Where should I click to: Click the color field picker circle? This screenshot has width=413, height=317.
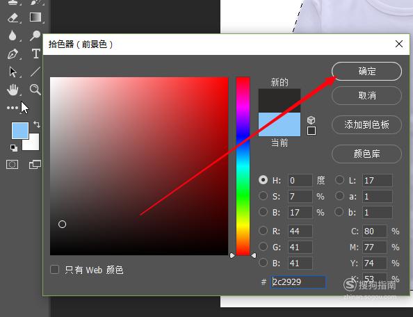pyautogui.click(x=62, y=224)
